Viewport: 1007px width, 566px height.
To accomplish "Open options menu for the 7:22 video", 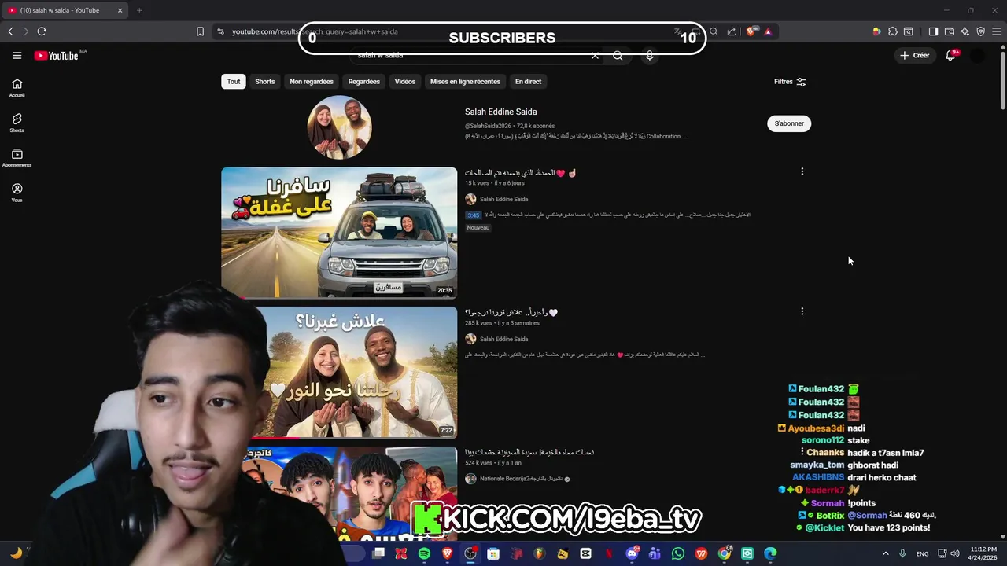I will (802, 311).
